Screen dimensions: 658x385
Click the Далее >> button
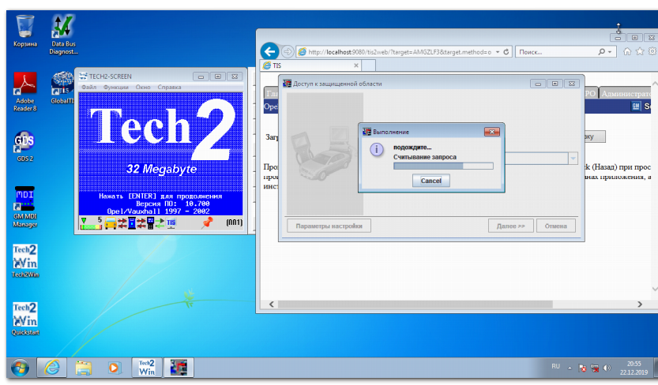(x=511, y=226)
